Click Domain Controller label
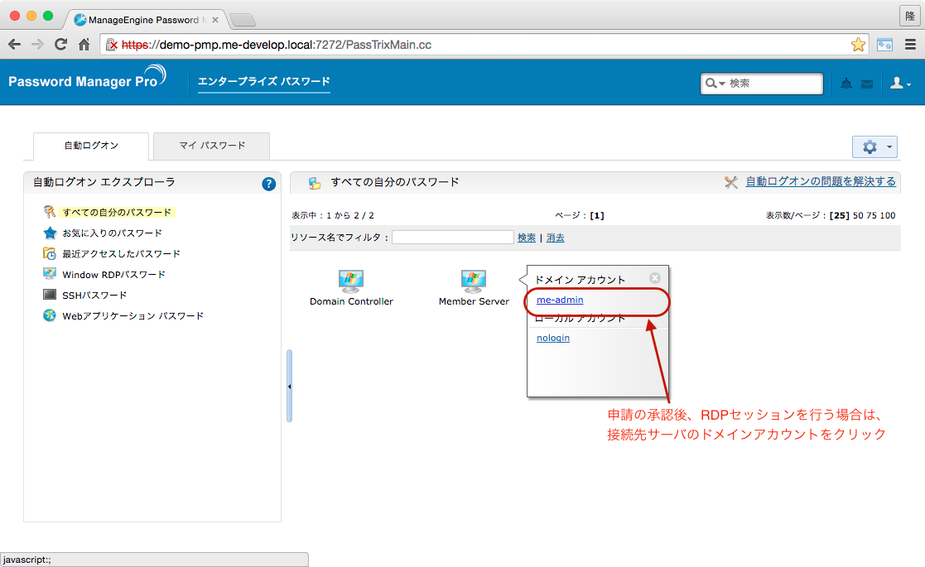 351,301
